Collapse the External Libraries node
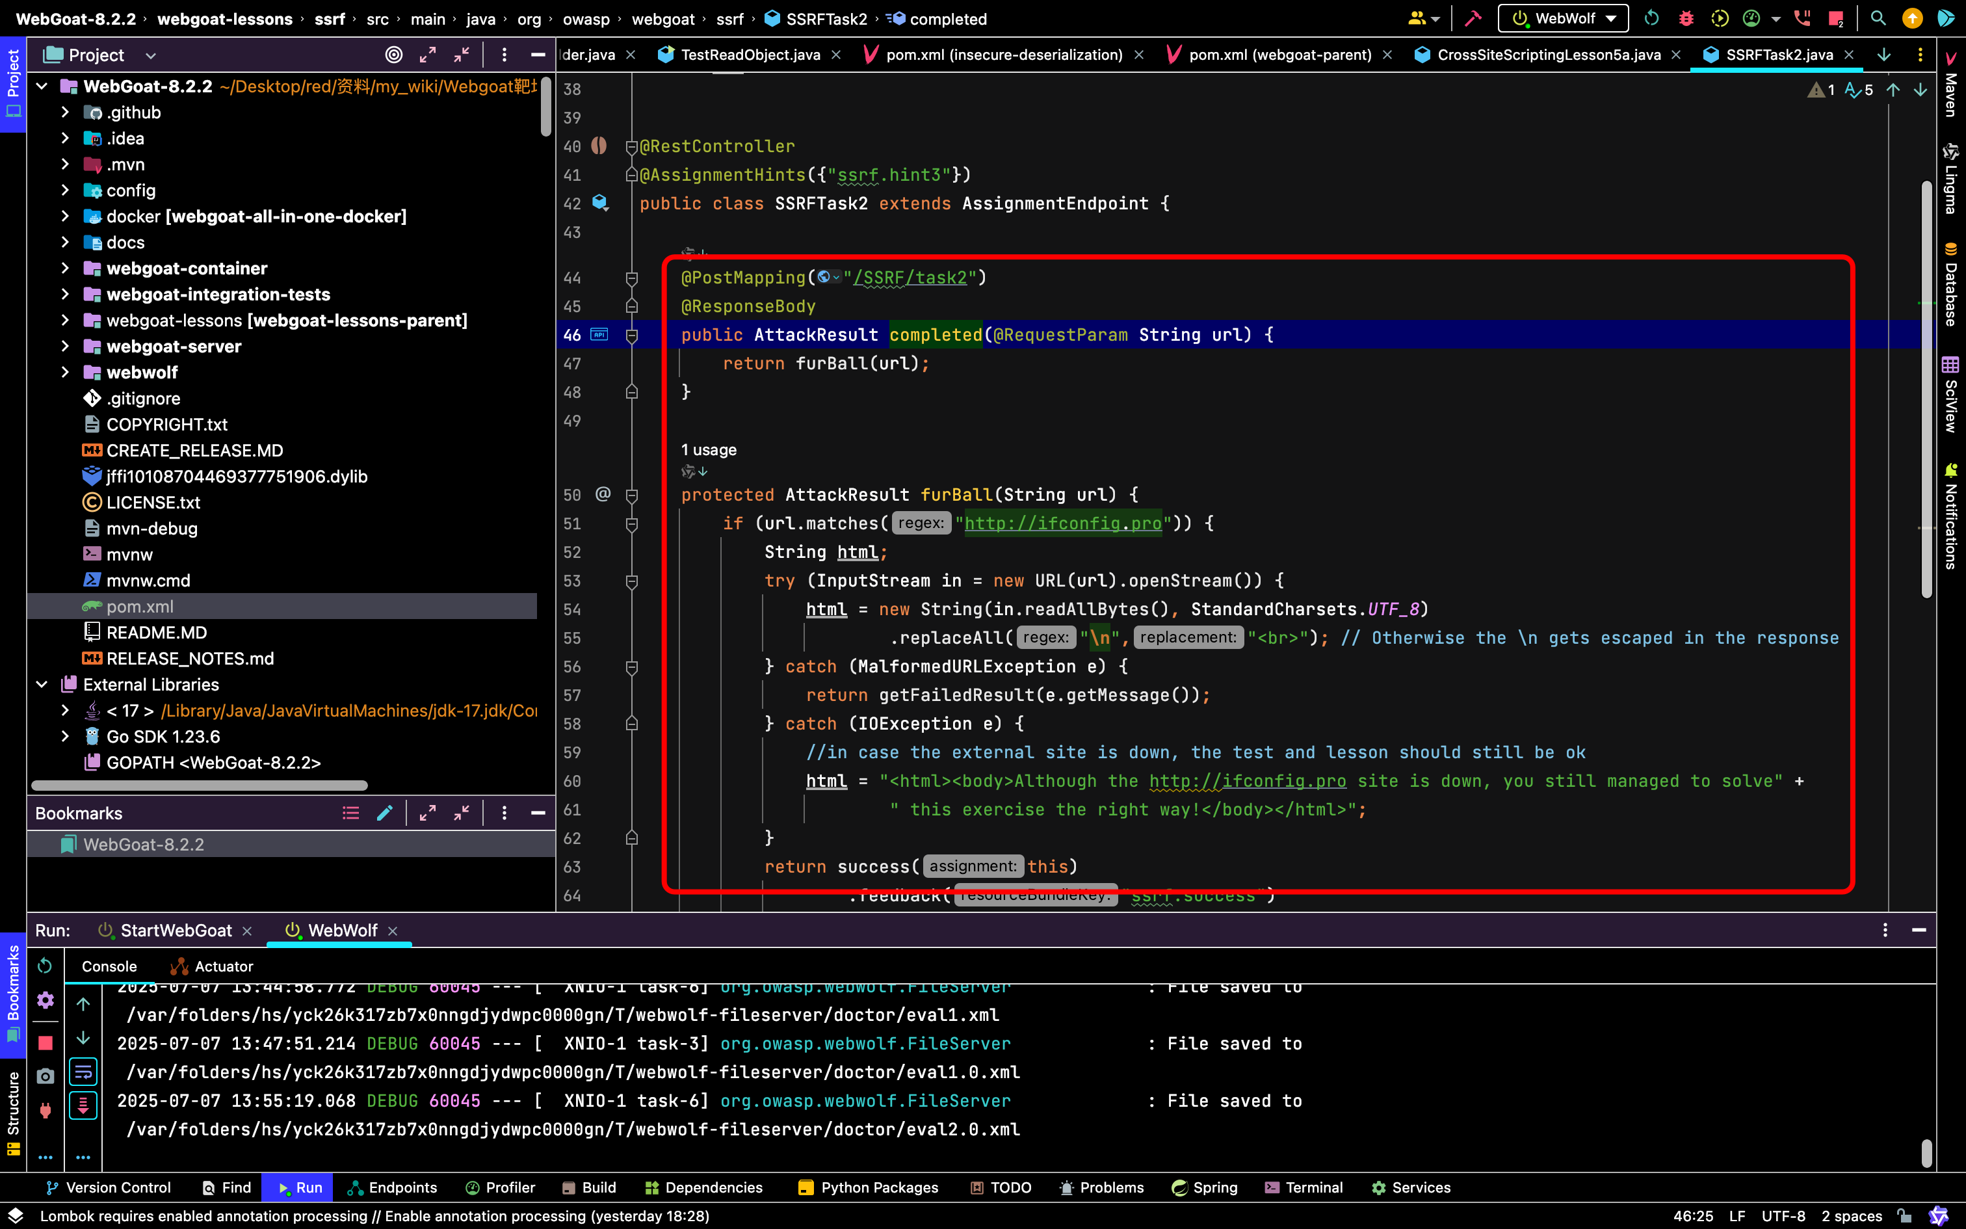Image resolution: width=1966 pixels, height=1229 pixels. (x=42, y=684)
